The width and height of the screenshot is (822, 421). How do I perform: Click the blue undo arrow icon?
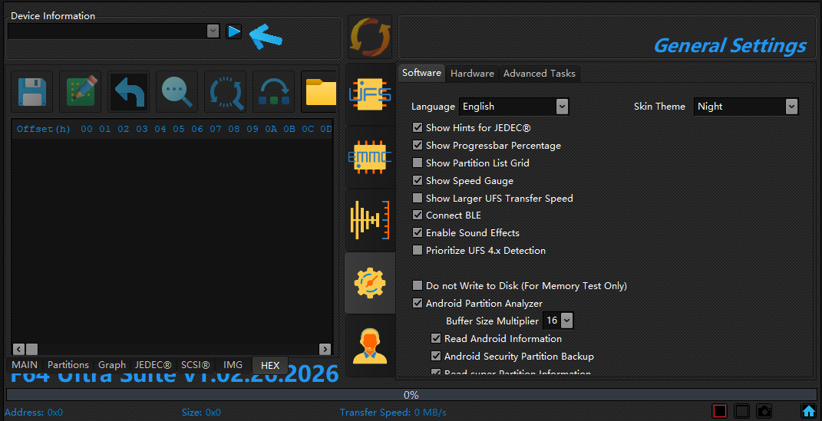point(129,92)
